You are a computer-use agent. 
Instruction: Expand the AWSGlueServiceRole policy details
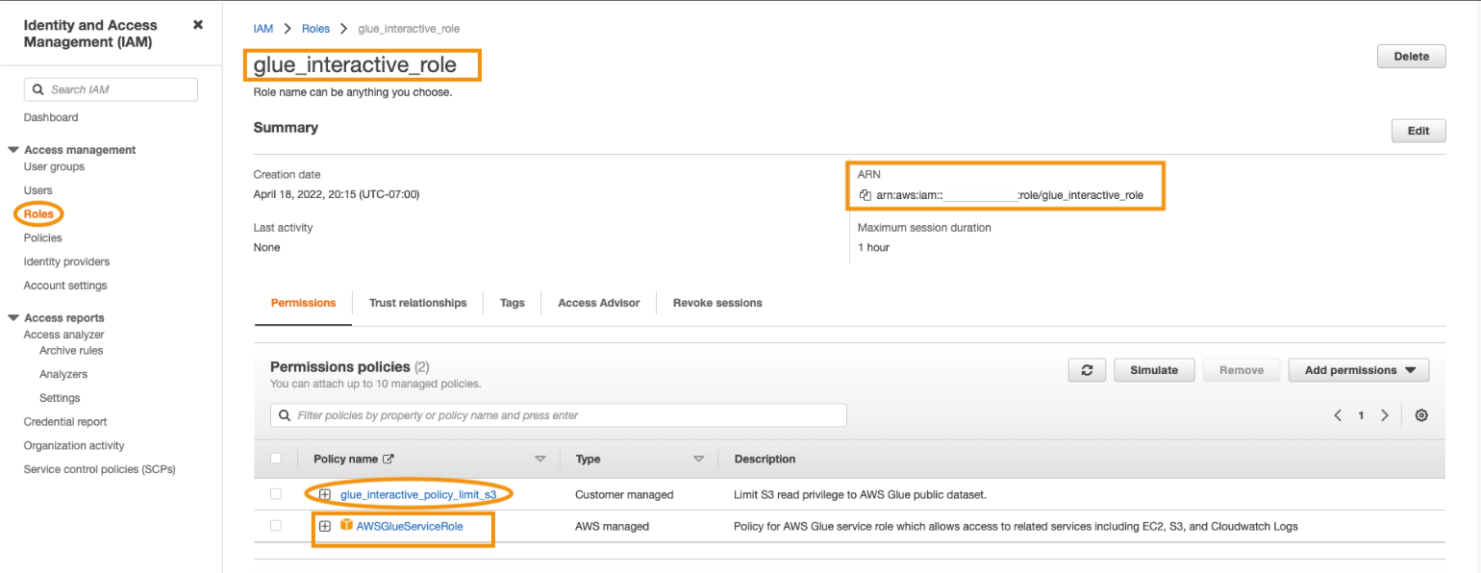tap(325, 526)
